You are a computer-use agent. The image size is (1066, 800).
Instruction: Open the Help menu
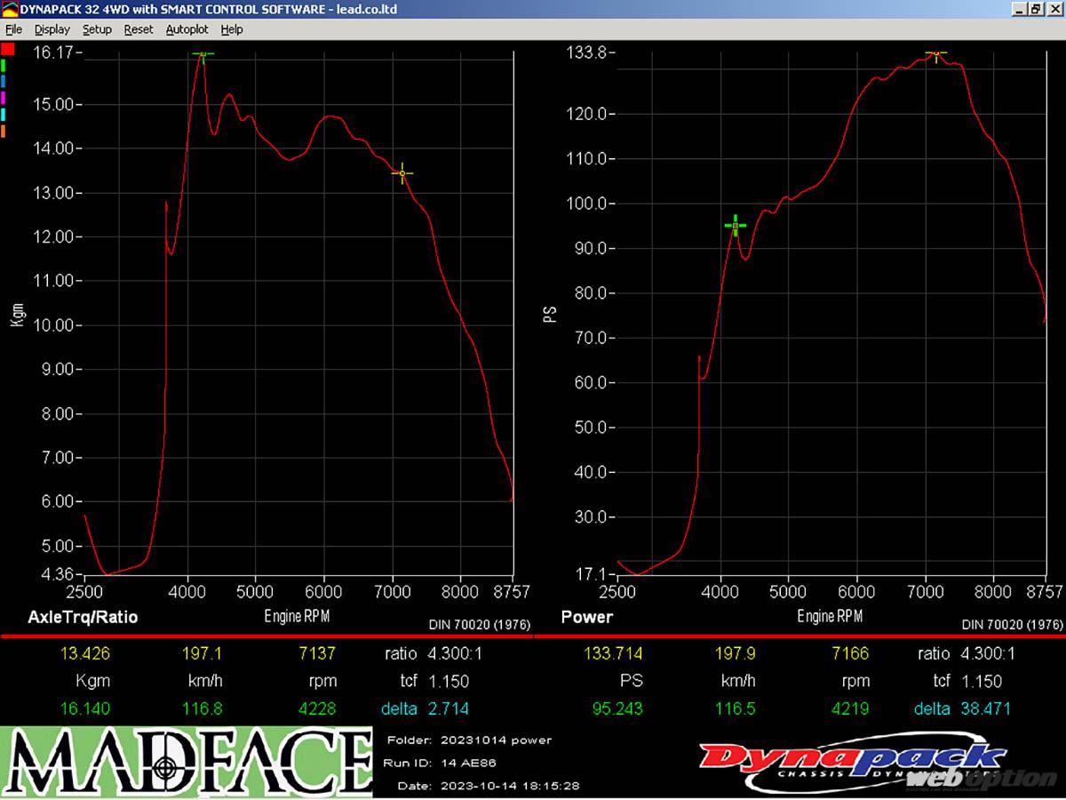point(232,29)
